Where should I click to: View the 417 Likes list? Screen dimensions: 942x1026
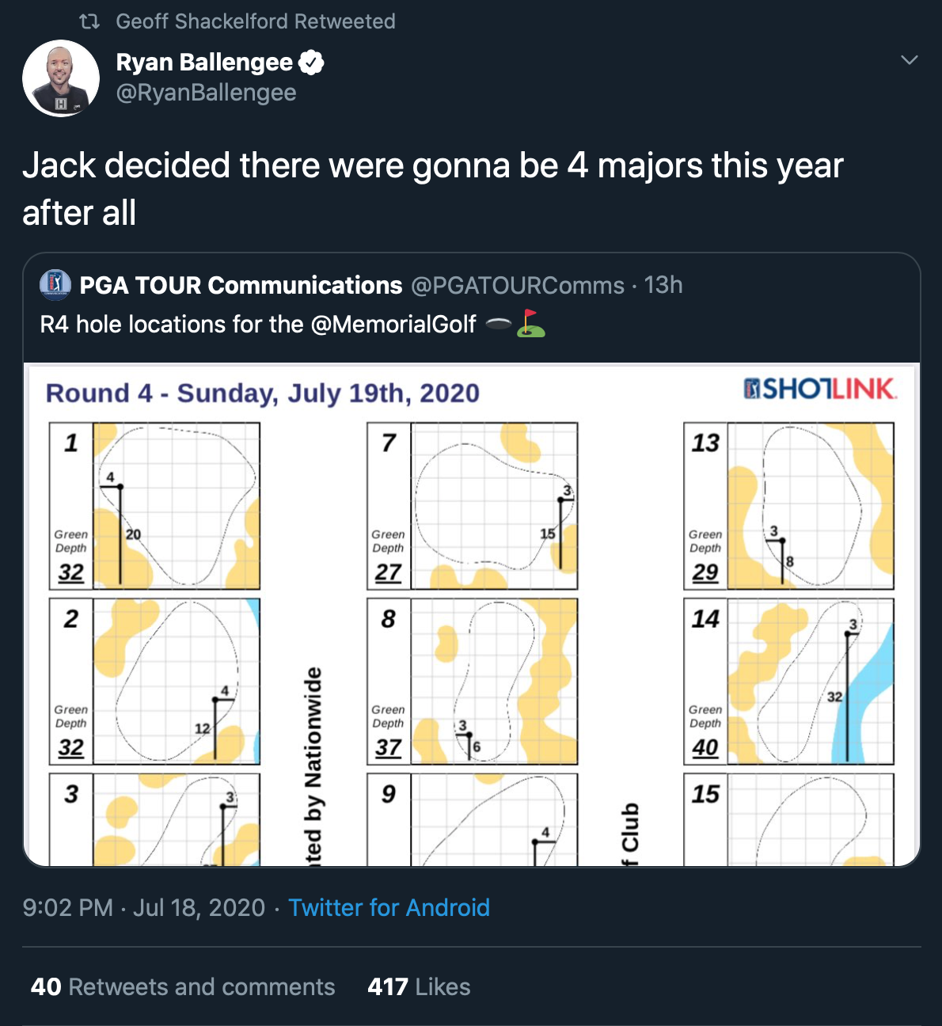419,986
